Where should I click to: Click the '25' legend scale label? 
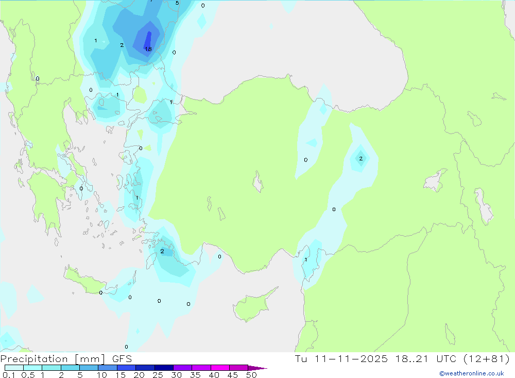[158, 375]
